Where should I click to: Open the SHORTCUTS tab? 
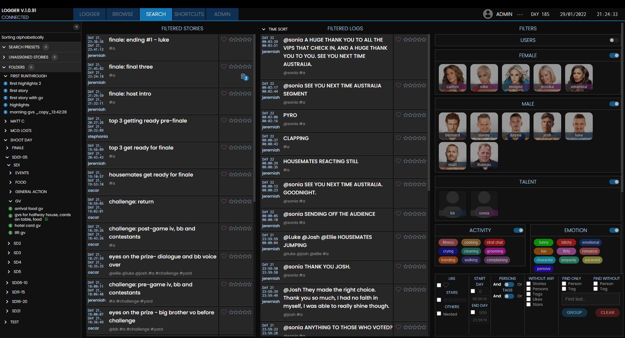189,14
